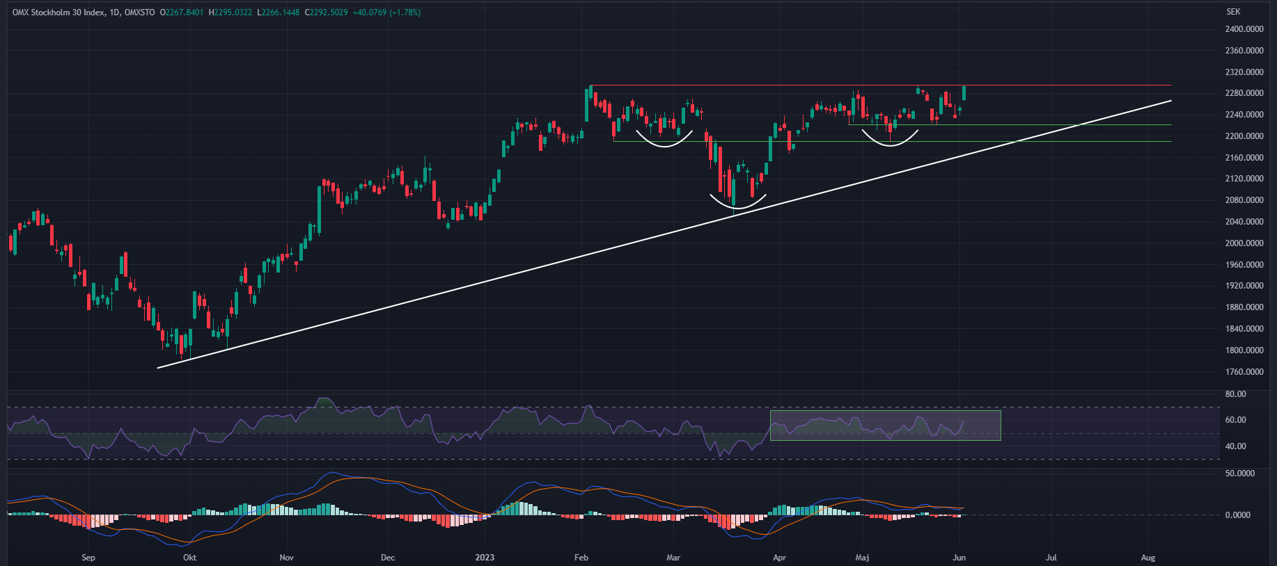Image resolution: width=1277 pixels, height=566 pixels.
Task: Click the 1760.0000 price axis label
Action: [1244, 372]
